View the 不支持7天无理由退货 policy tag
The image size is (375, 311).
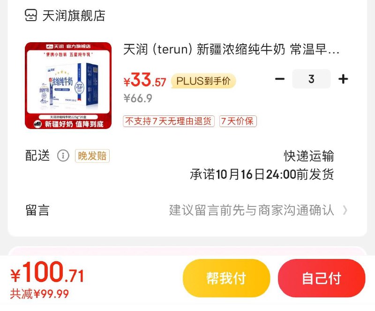[x=169, y=121]
